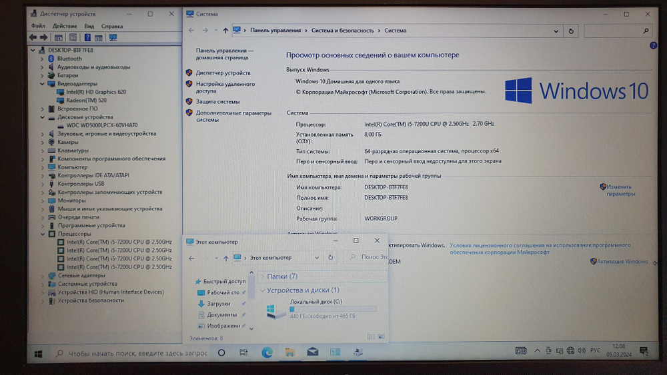Image resolution: width=667 pixels, height=375 pixels.
Task: Open Mail app from taskbar
Action: click(x=313, y=352)
